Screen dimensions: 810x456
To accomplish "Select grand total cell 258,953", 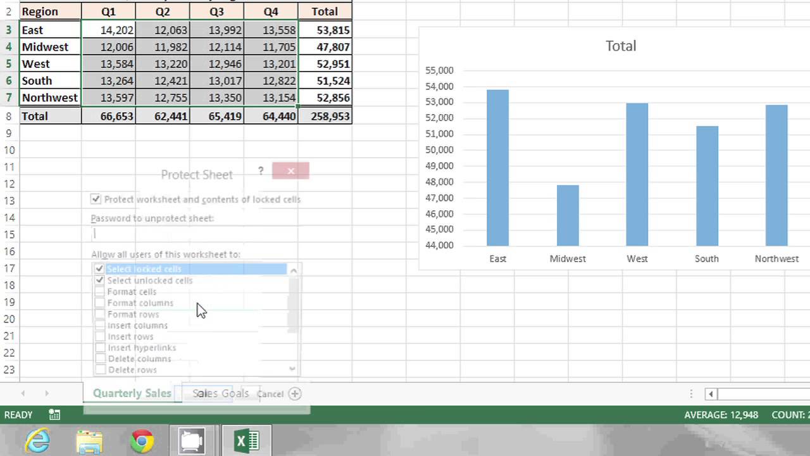I will (325, 116).
